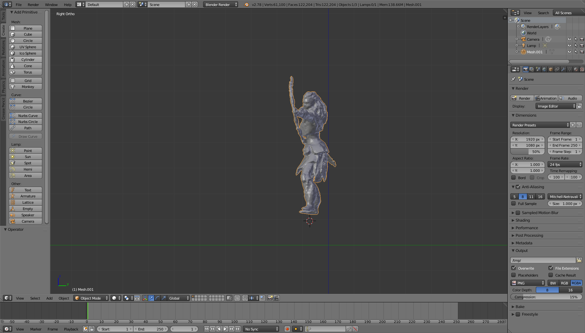The width and height of the screenshot is (585, 333).
Task: Toggle the 3D manipulator axes widget
Action: click(145, 298)
